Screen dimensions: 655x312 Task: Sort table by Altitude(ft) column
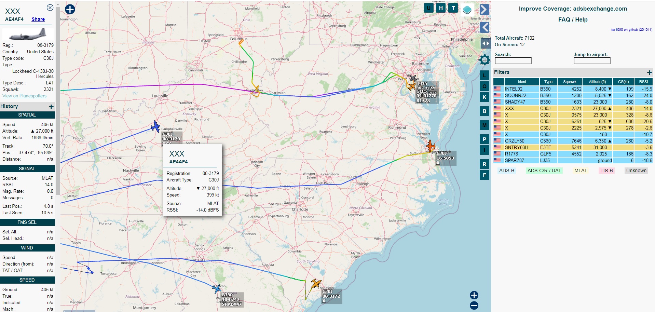coord(597,82)
